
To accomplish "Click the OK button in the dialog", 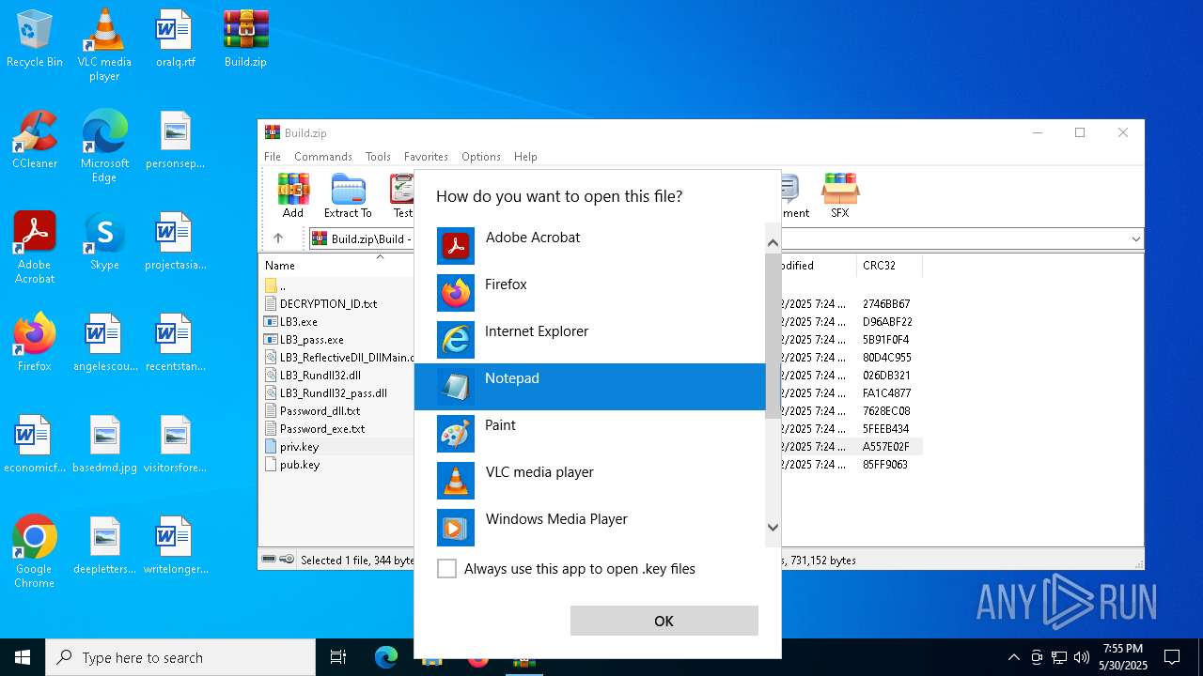I will pos(664,621).
